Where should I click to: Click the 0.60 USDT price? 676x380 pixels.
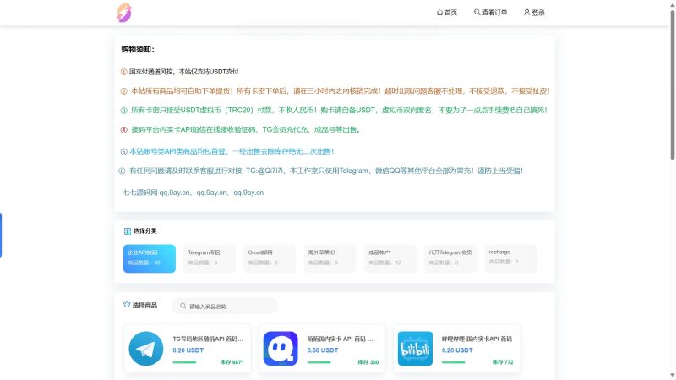click(x=323, y=350)
